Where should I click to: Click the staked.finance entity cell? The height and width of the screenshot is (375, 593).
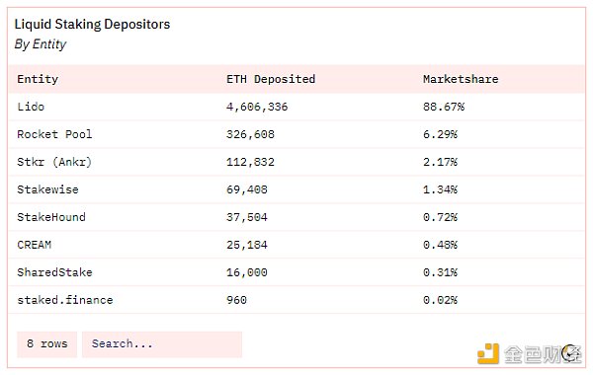pos(65,300)
